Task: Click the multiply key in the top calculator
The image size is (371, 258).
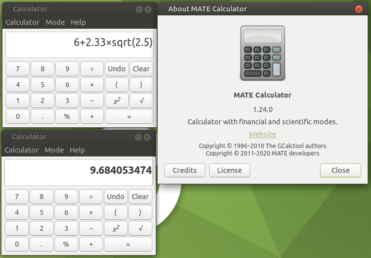Action: click(92, 85)
